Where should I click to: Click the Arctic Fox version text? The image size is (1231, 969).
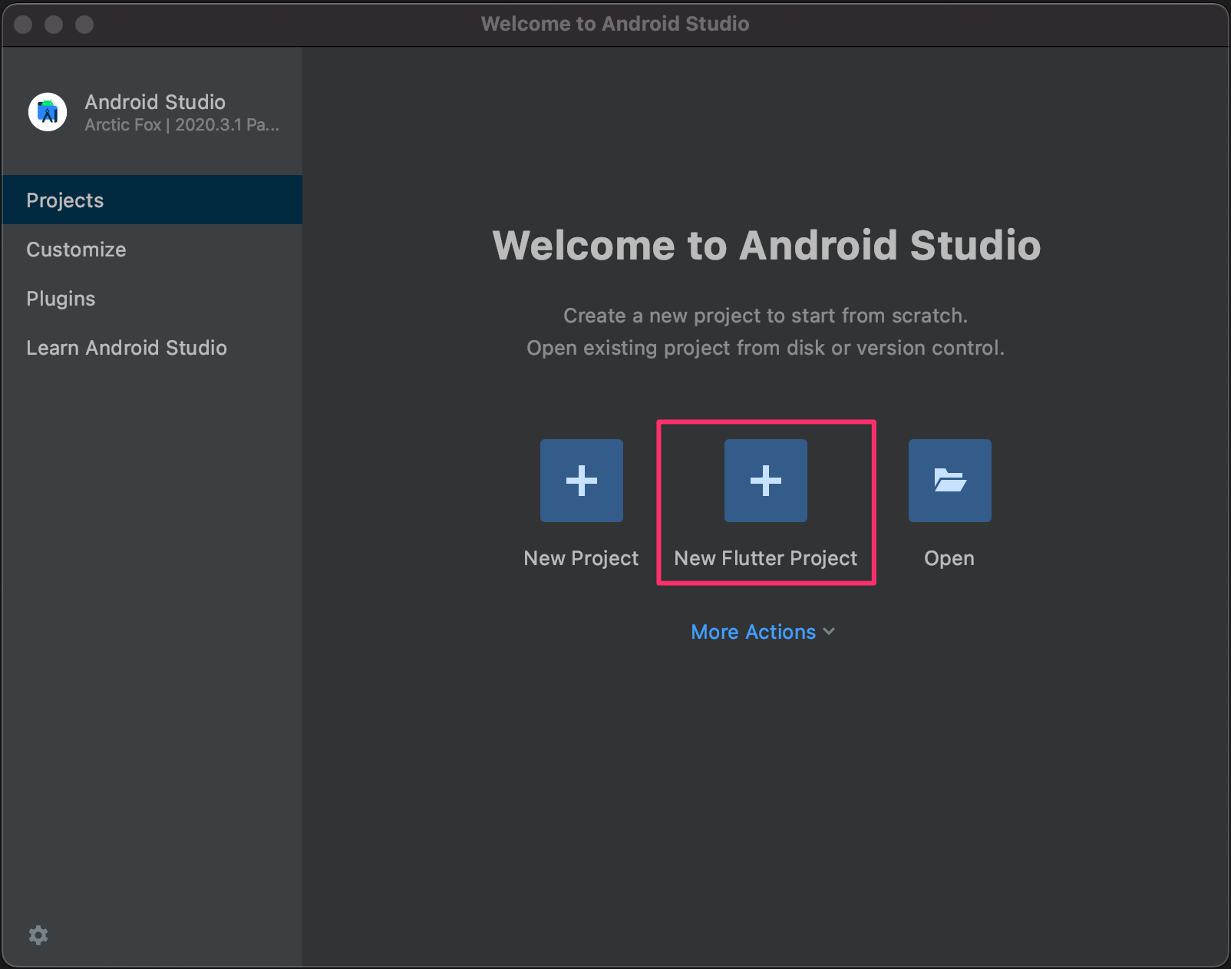181,124
